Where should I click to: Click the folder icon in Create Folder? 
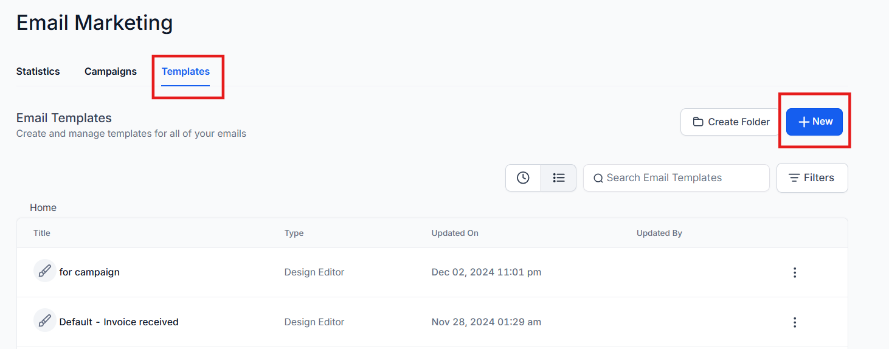(x=698, y=122)
